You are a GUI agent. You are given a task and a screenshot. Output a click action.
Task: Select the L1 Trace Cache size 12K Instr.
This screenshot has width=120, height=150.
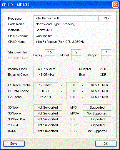(46, 85)
